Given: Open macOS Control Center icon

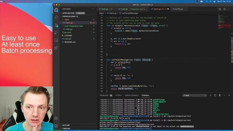Looking at the screenshot, I should [214, 1].
